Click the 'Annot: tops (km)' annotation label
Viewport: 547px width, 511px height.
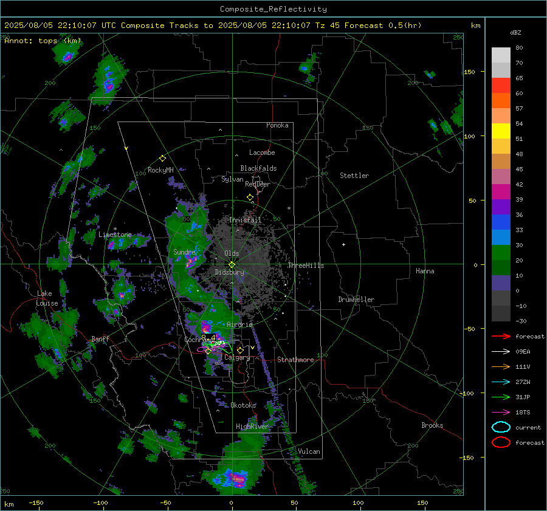tap(43, 41)
